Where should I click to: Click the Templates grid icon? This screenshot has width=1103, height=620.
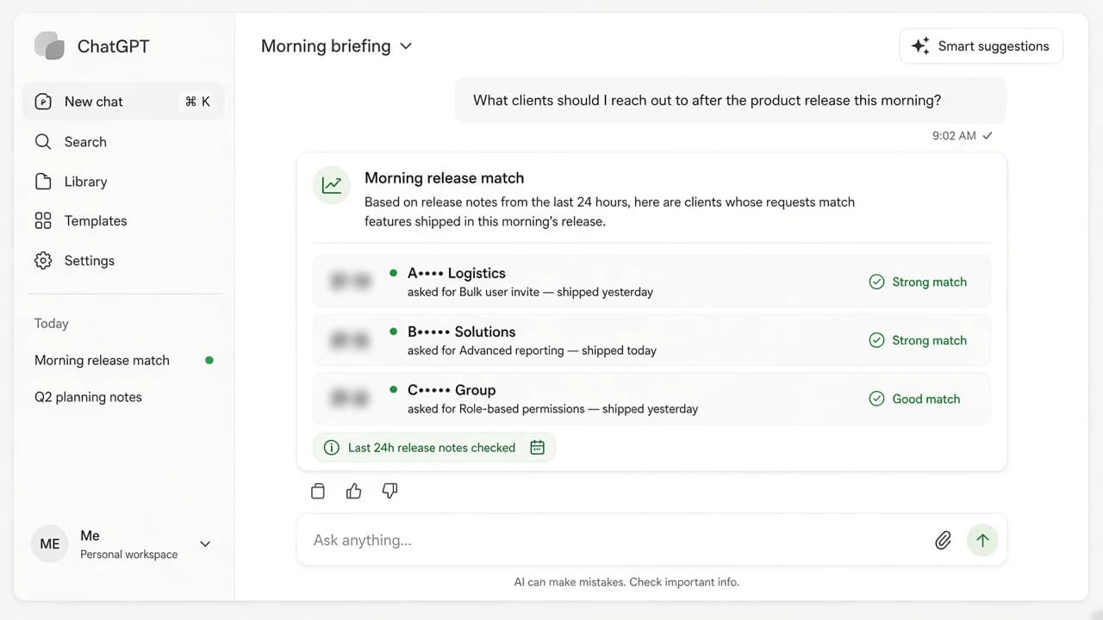click(43, 221)
